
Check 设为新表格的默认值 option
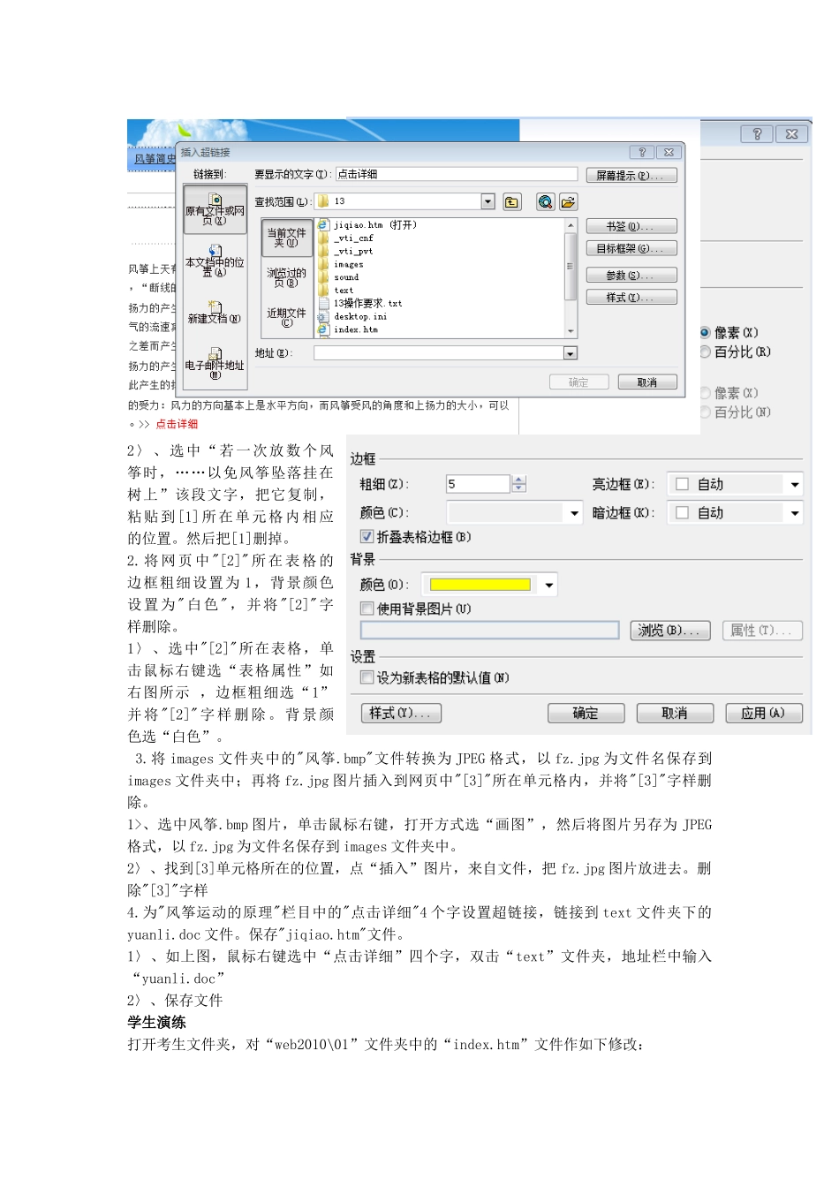[367, 677]
